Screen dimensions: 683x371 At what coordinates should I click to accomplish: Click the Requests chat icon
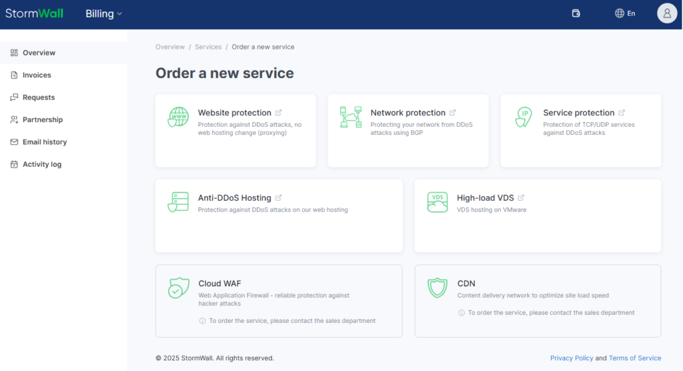14,97
